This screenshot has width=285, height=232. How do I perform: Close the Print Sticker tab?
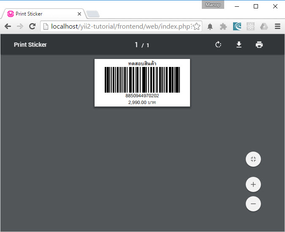pyautogui.click(x=79, y=14)
